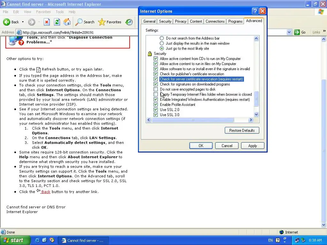Image resolution: width=327 pixels, height=245 pixels.
Task: Toggle 'Enable Profile Assistant' checkbox
Action: click(156, 105)
